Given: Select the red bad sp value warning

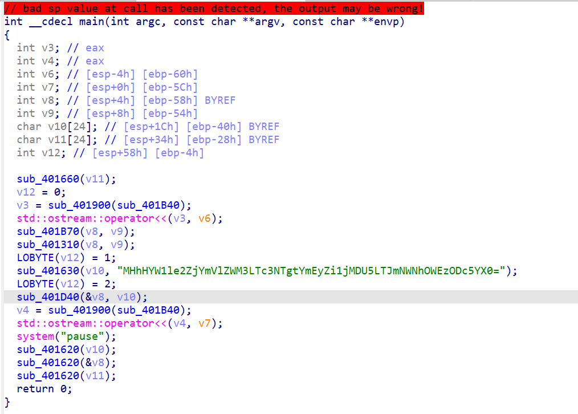Looking at the screenshot, I should point(214,9).
